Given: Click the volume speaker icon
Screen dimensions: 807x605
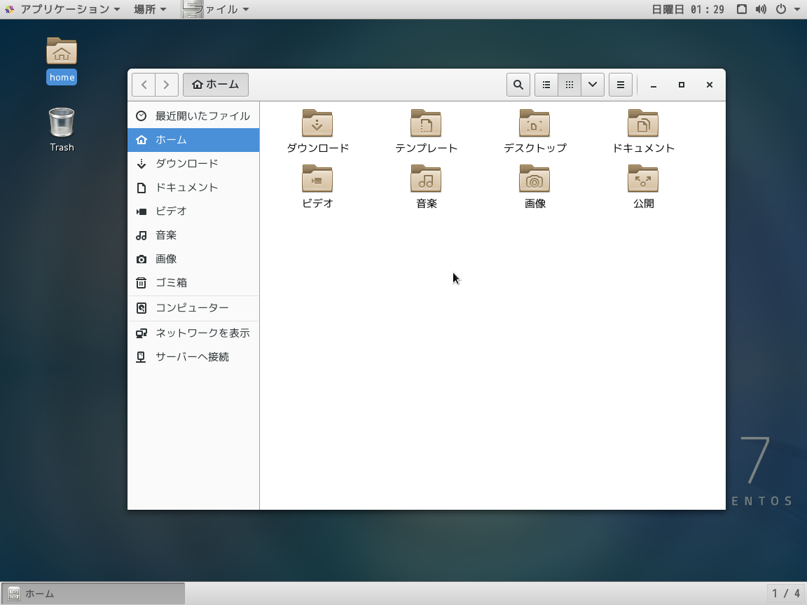Looking at the screenshot, I should pyautogui.click(x=761, y=9).
